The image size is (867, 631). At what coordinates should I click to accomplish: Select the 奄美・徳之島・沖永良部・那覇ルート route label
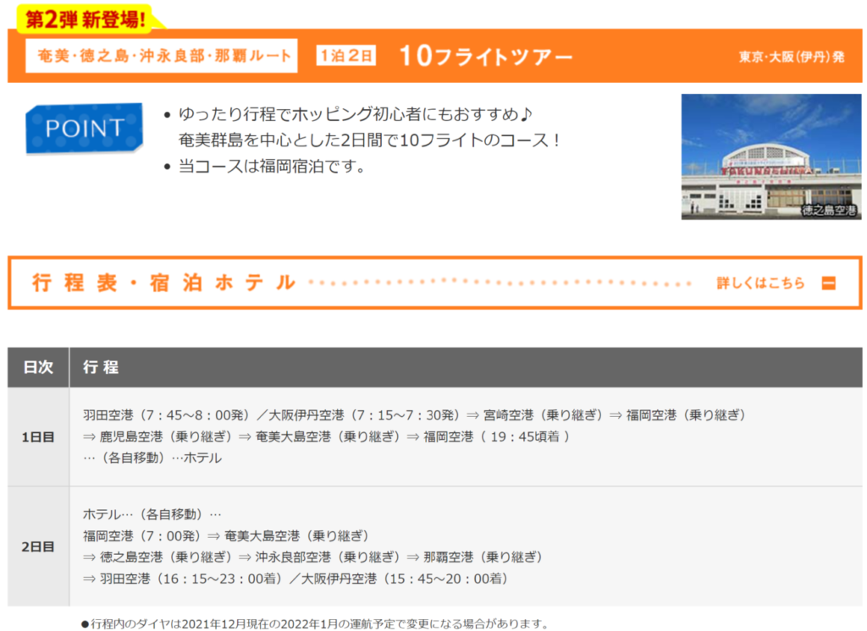pos(161,56)
